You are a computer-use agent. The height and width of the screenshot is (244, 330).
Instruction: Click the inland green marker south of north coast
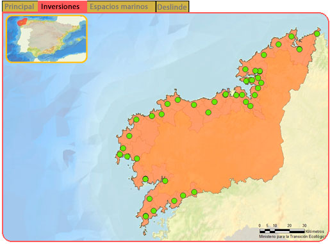[x=208, y=112]
